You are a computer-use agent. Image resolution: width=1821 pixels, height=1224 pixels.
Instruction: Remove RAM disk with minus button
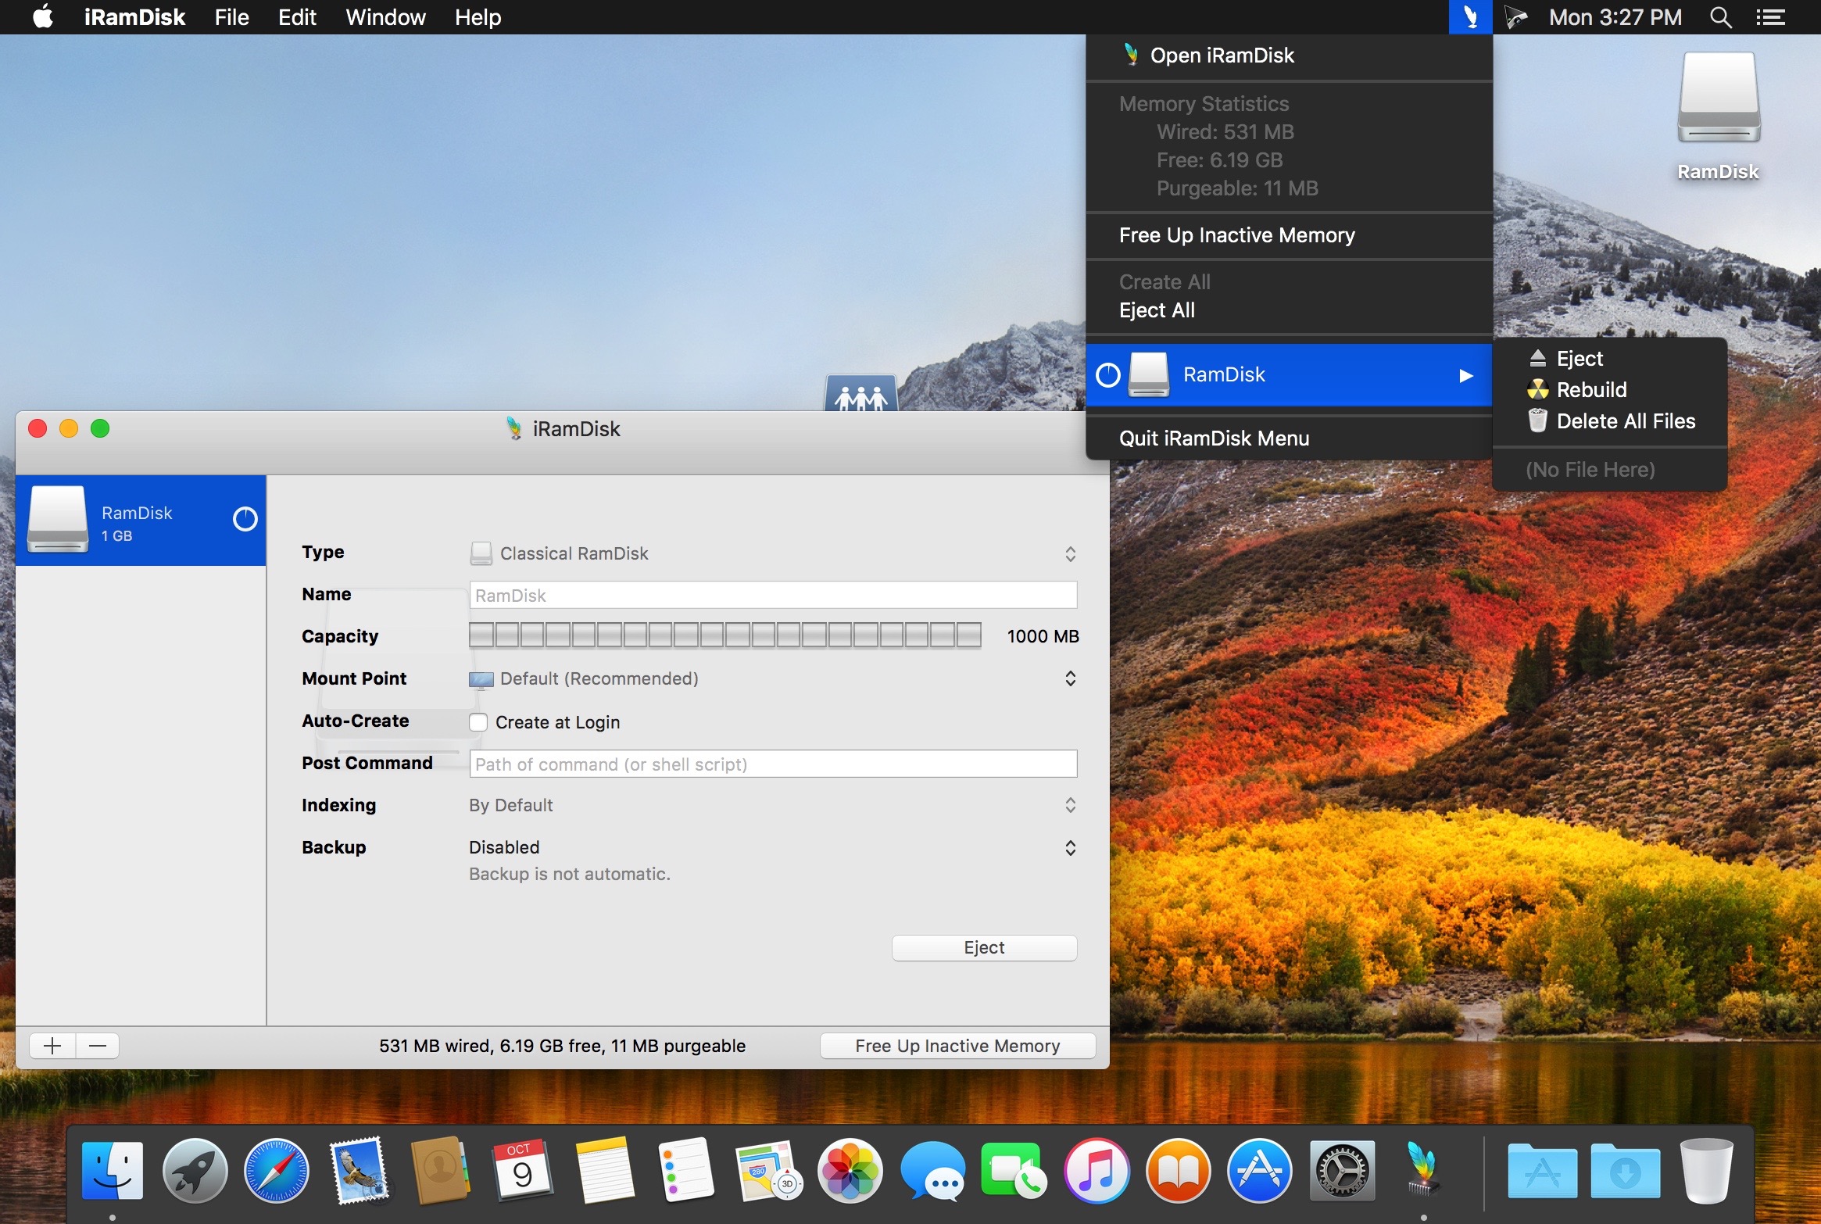[98, 1046]
